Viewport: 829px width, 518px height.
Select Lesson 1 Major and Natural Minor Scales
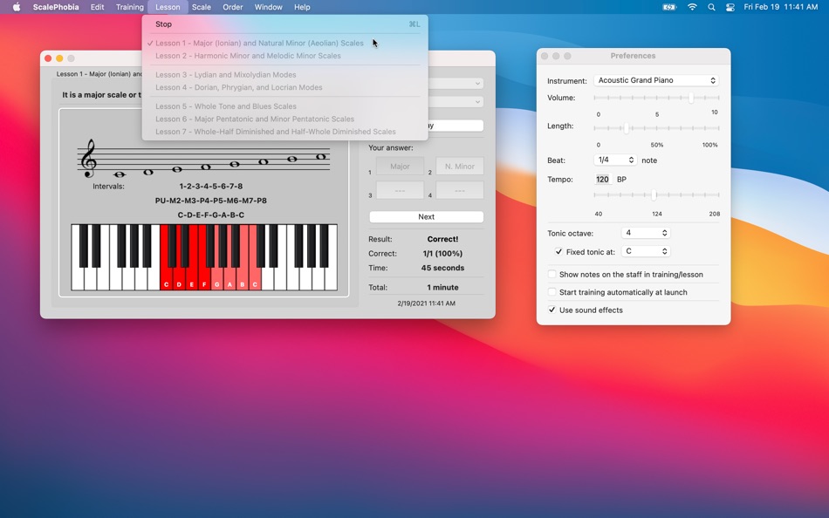pyautogui.click(x=285, y=44)
